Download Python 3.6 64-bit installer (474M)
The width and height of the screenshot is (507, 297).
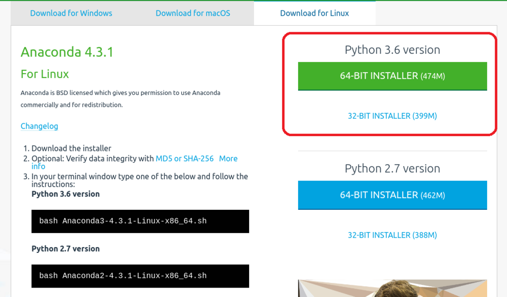392,76
